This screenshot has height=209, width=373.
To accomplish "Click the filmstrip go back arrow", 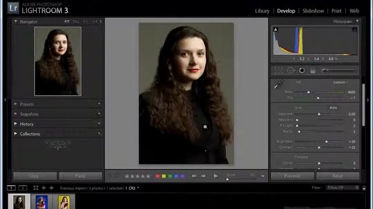I will pyautogui.click(x=44, y=188).
